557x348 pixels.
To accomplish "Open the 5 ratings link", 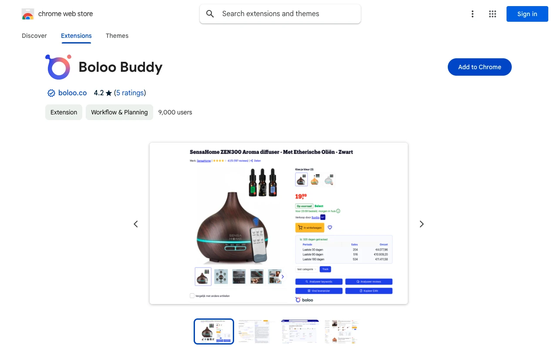I will point(130,93).
